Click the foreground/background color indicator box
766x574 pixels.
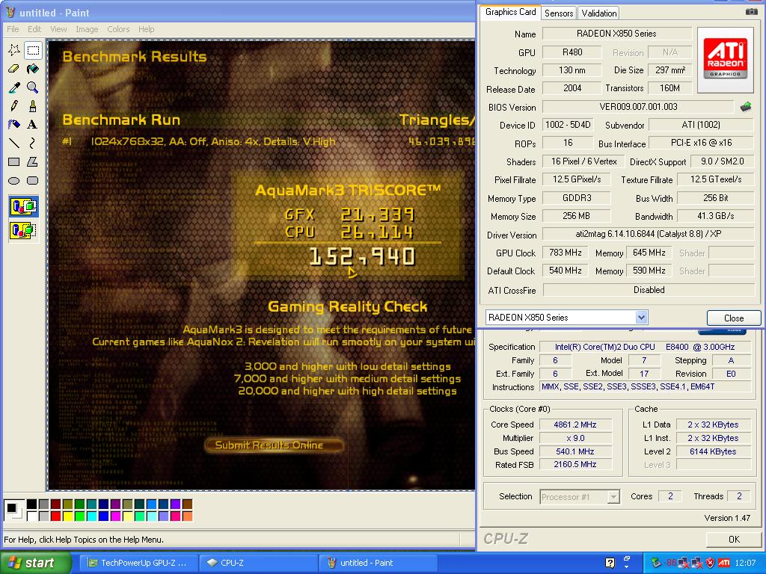tap(13, 510)
